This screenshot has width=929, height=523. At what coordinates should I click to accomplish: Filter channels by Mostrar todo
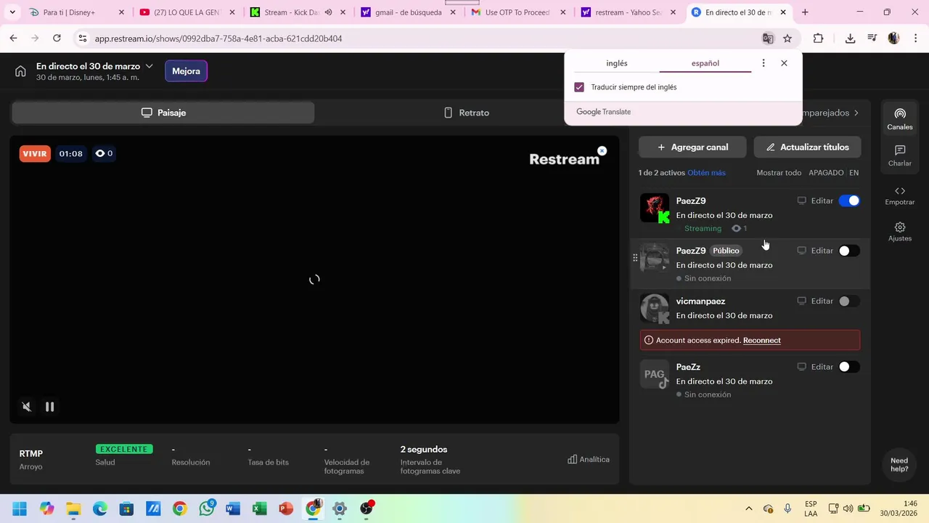779,173
